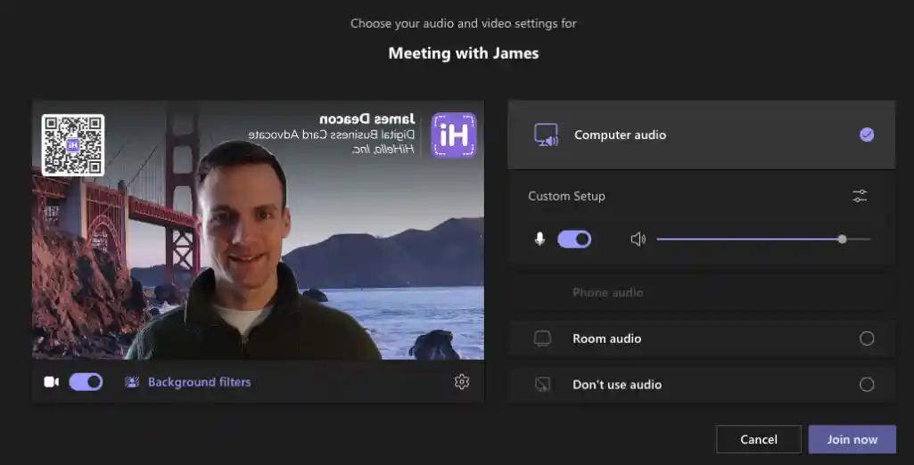
Task: Click the Room audio icon
Action: coord(542,339)
